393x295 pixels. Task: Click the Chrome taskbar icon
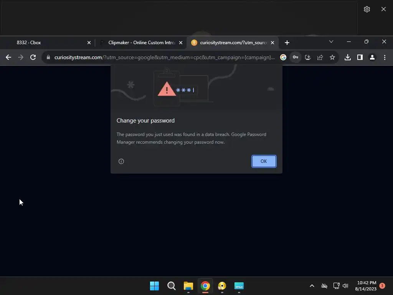click(205, 286)
